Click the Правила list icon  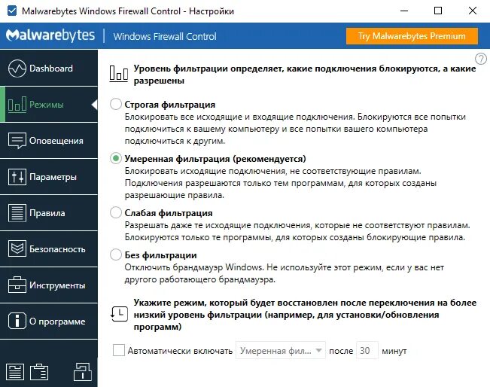tap(17, 213)
